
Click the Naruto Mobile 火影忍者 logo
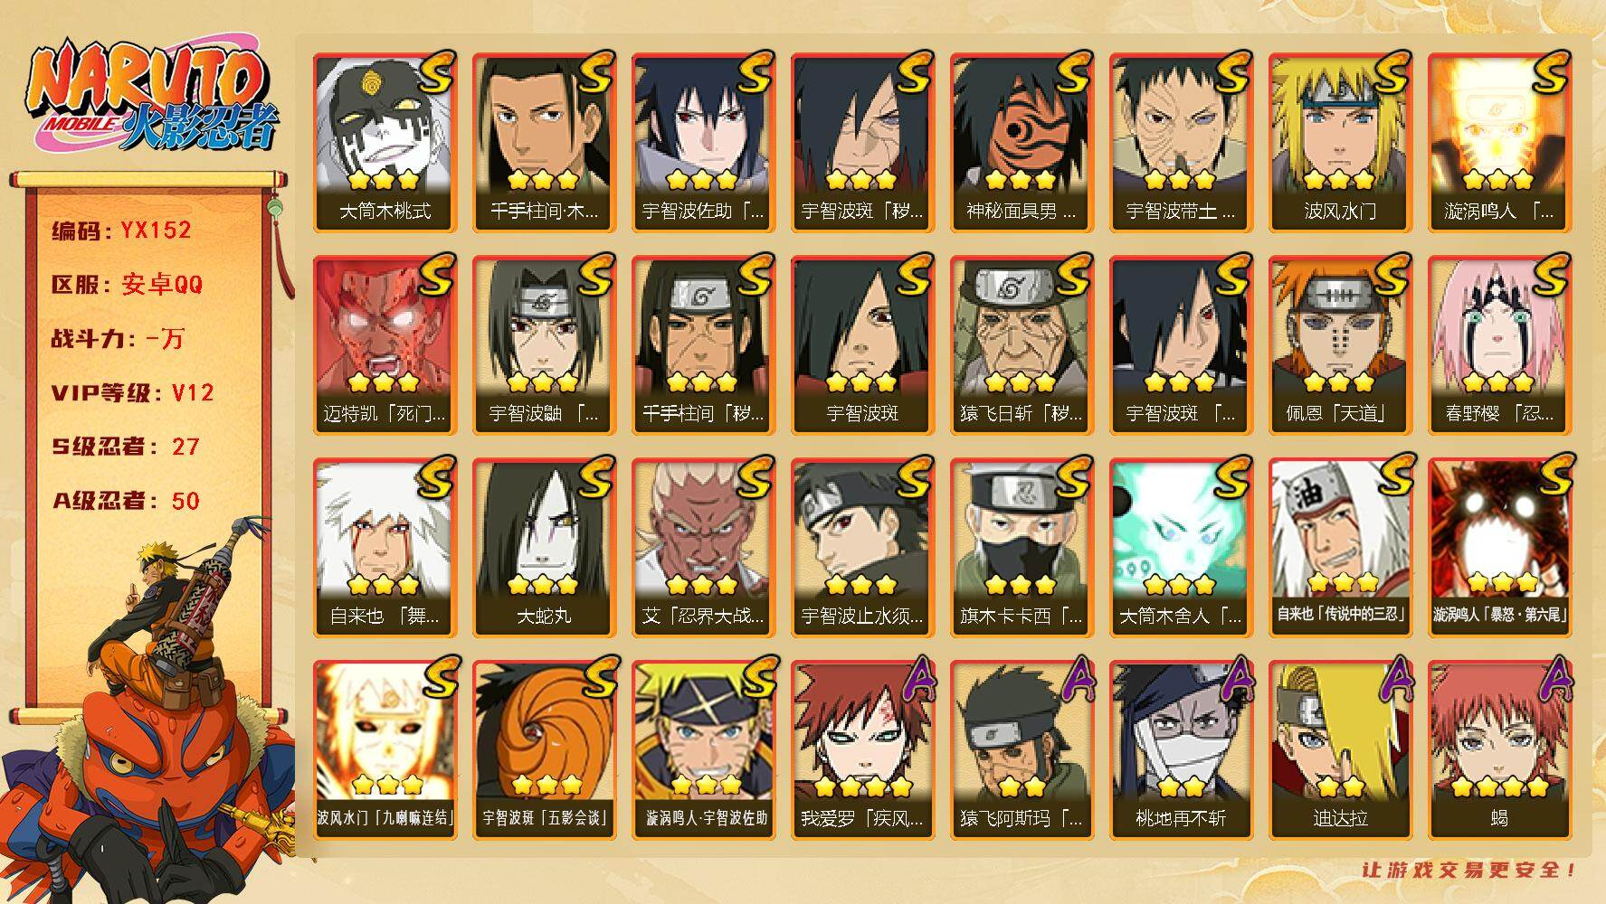(154, 97)
